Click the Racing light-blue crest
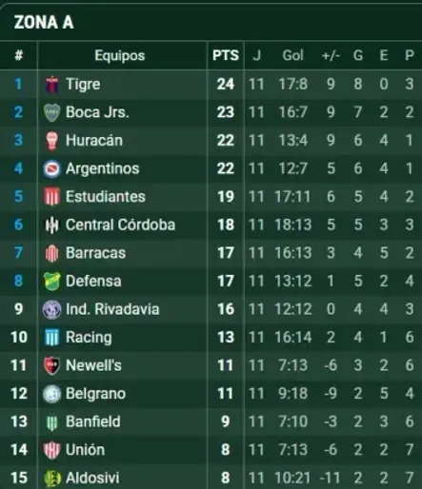Viewport: 422px width, 489px height. point(51,337)
